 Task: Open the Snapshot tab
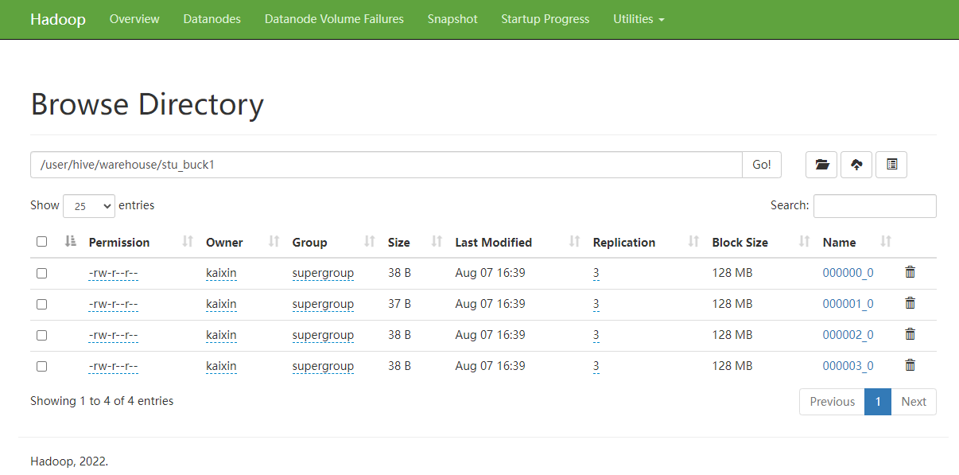click(x=452, y=19)
